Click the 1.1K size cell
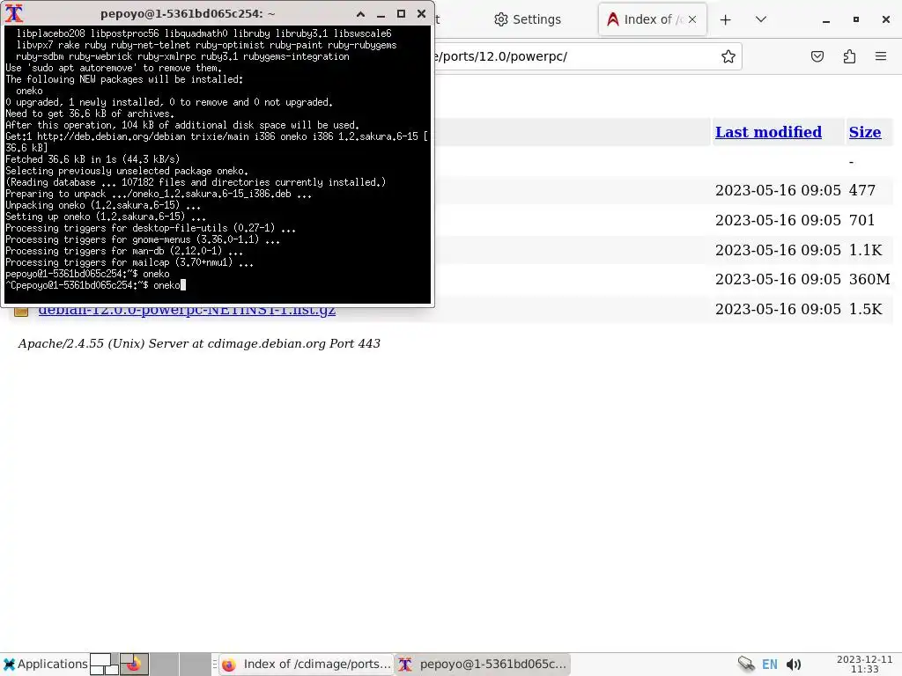 866,250
